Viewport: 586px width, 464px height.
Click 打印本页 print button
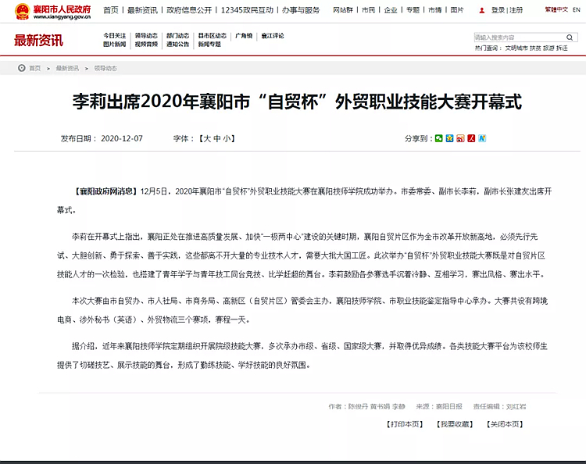coord(405,424)
